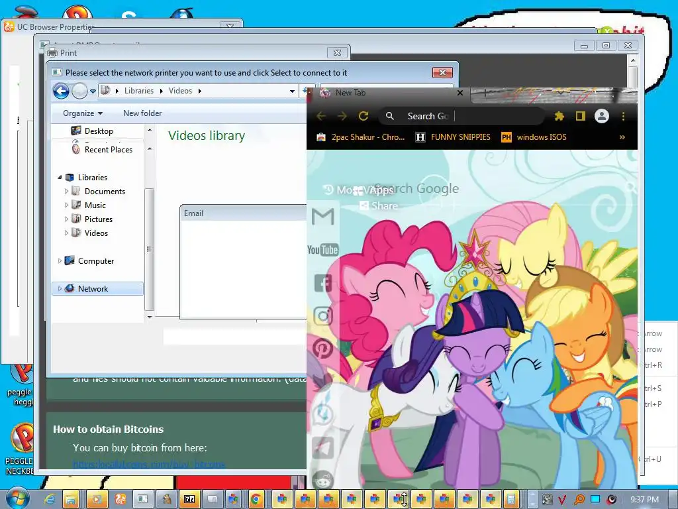Click the Email column header
The width and height of the screenshot is (678, 509).
pyautogui.click(x=243, y=213)
